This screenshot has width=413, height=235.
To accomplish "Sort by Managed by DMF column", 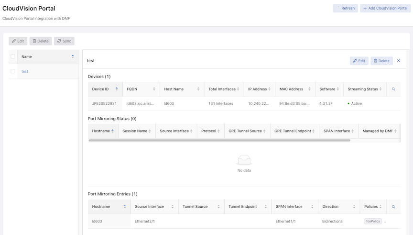I will [380, 131].
